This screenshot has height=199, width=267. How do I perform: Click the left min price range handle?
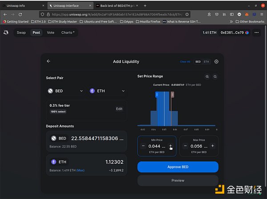[x=157, y=95]
